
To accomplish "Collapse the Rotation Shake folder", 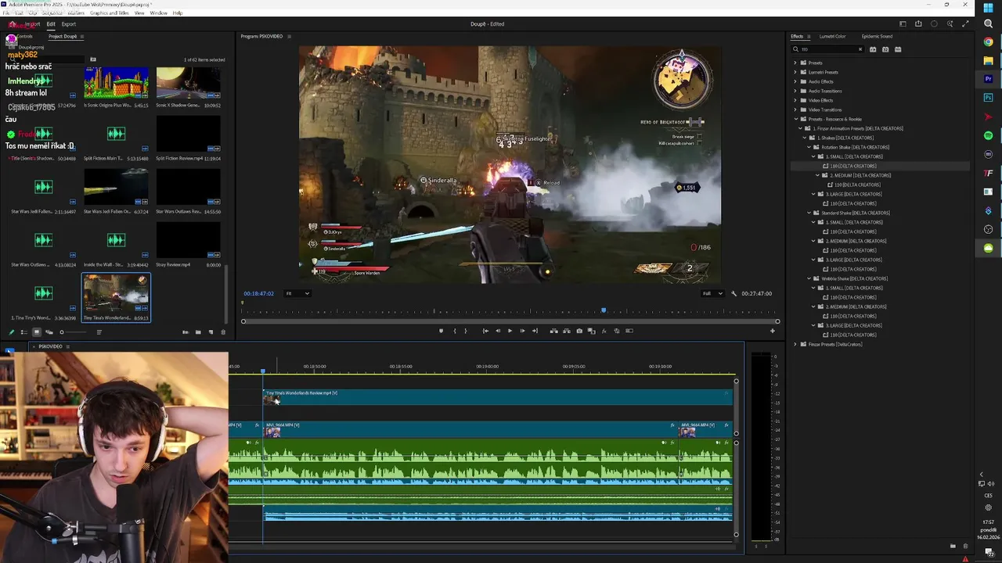I will coord(809,147).
